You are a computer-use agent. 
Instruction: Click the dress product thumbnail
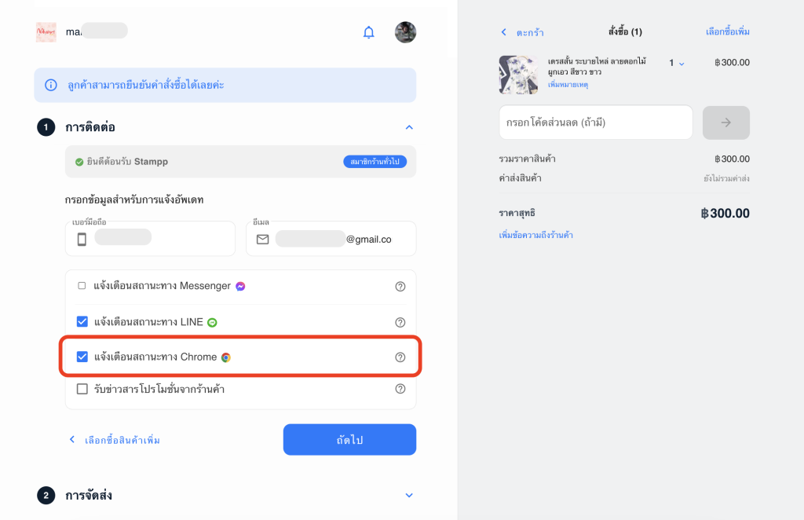(x=517, y=75)
